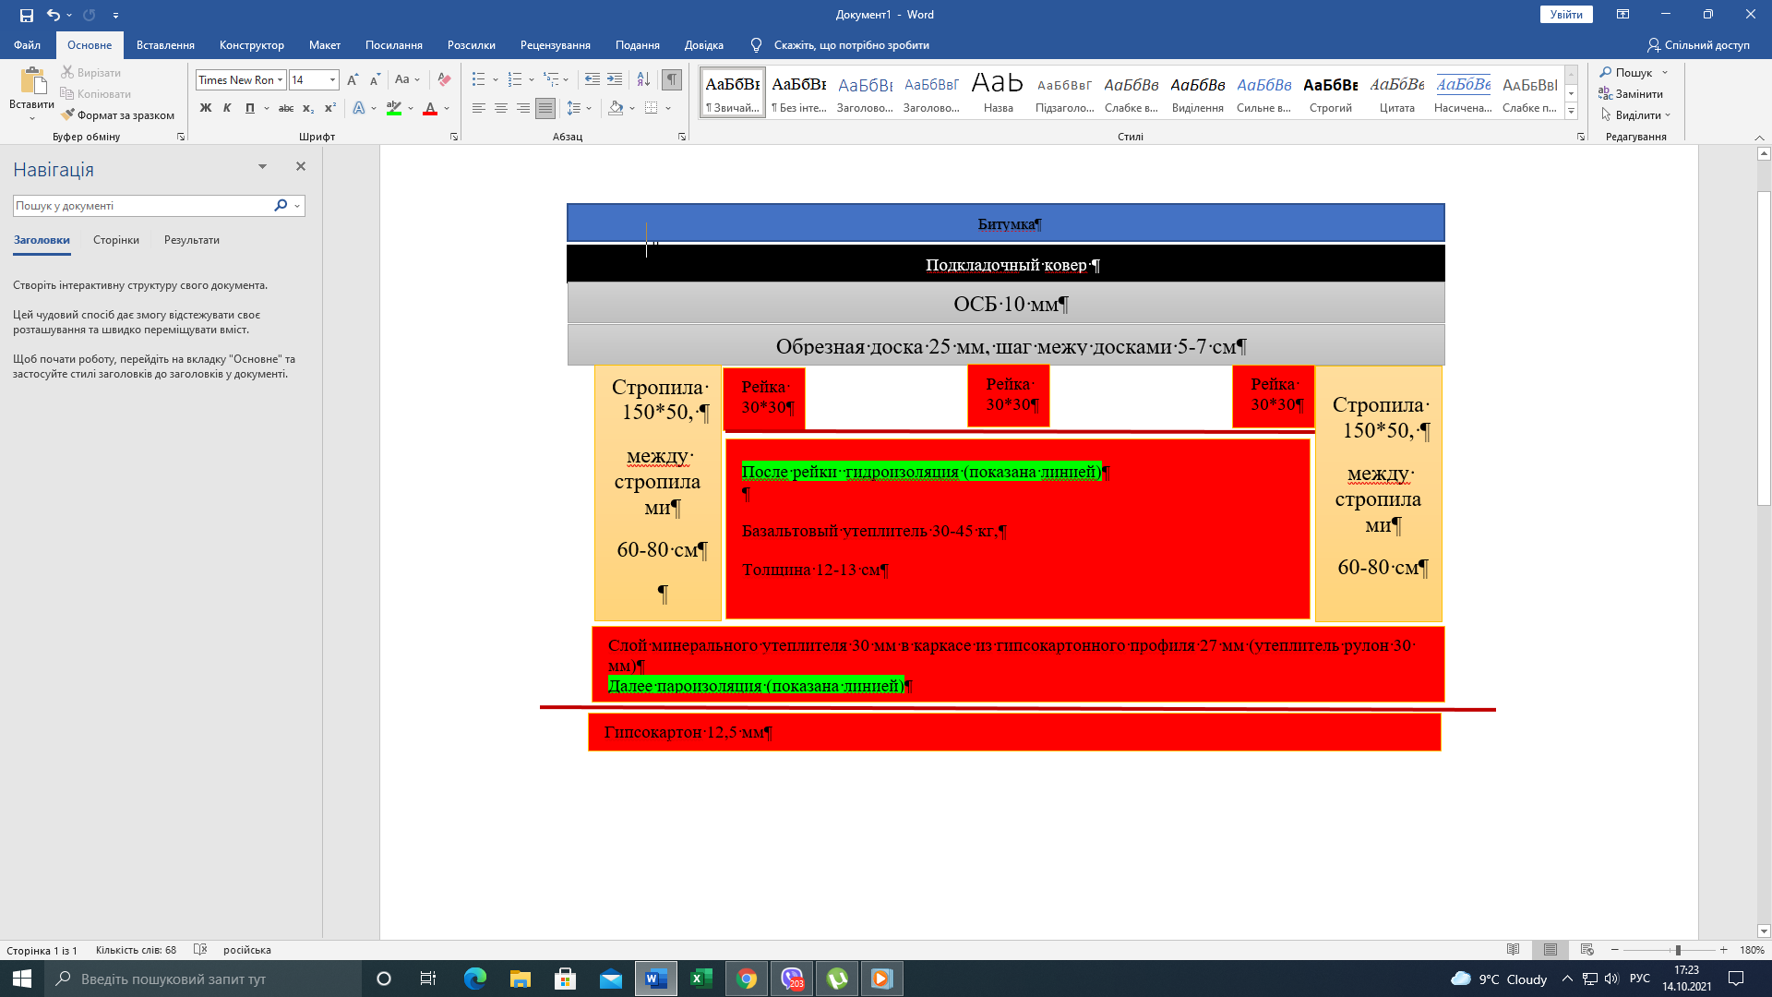This screenshot has width=1772, height=997.
Task: Click the Text Effects letter A icon
Action: coord(359,108)
